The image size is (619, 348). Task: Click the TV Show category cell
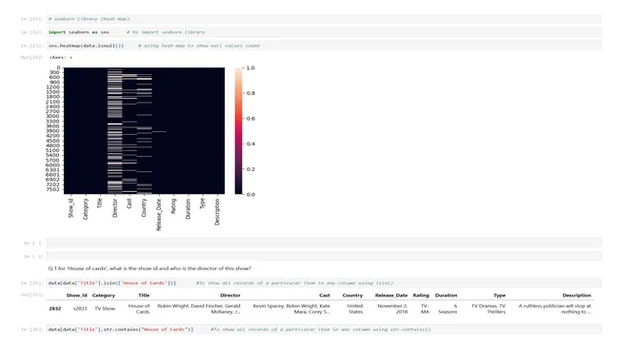coord(105,309)
